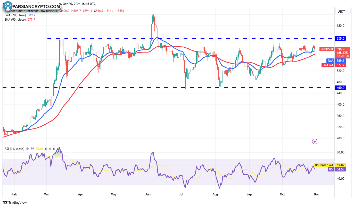Click the 440.0 price axis label
The image size is (354, 207).
[340, 93]
